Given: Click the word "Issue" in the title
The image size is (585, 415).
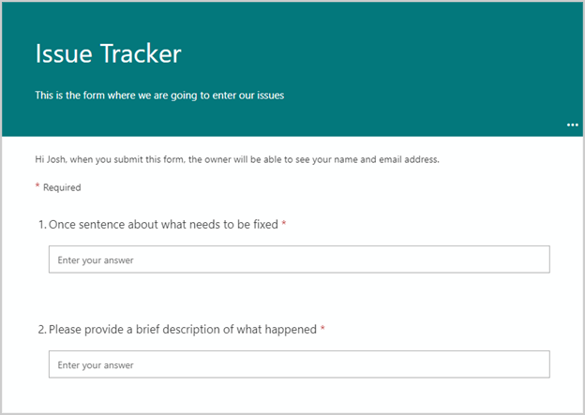Looking at the screenshot, I should [x=64, y=53].
